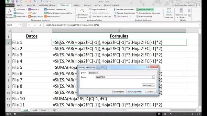The image size is (207, 116).
Task: Collapse the ribbon with the caret
Action: tap(199, 20)
